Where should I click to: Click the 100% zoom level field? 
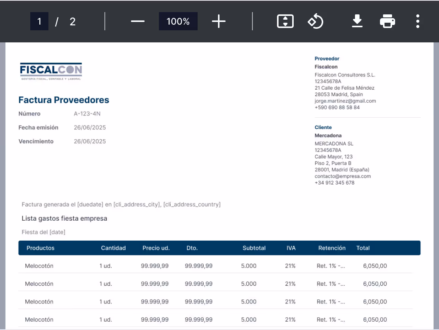[178, 21]
